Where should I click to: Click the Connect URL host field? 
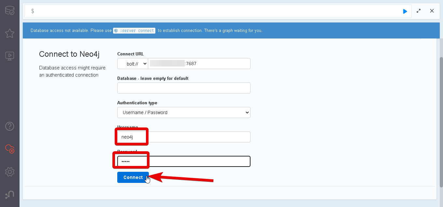[x=199, y=64]
